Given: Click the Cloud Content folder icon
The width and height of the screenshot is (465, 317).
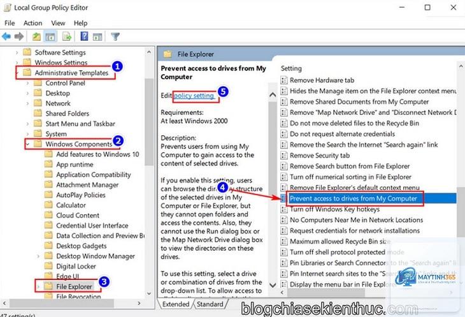Looking at the screenshot, I should pyautogui.click(x=48, y=215).
